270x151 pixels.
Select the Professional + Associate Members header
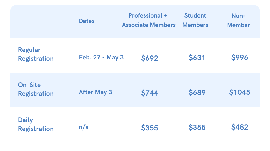pyautogui.click(x=148, y=20)
